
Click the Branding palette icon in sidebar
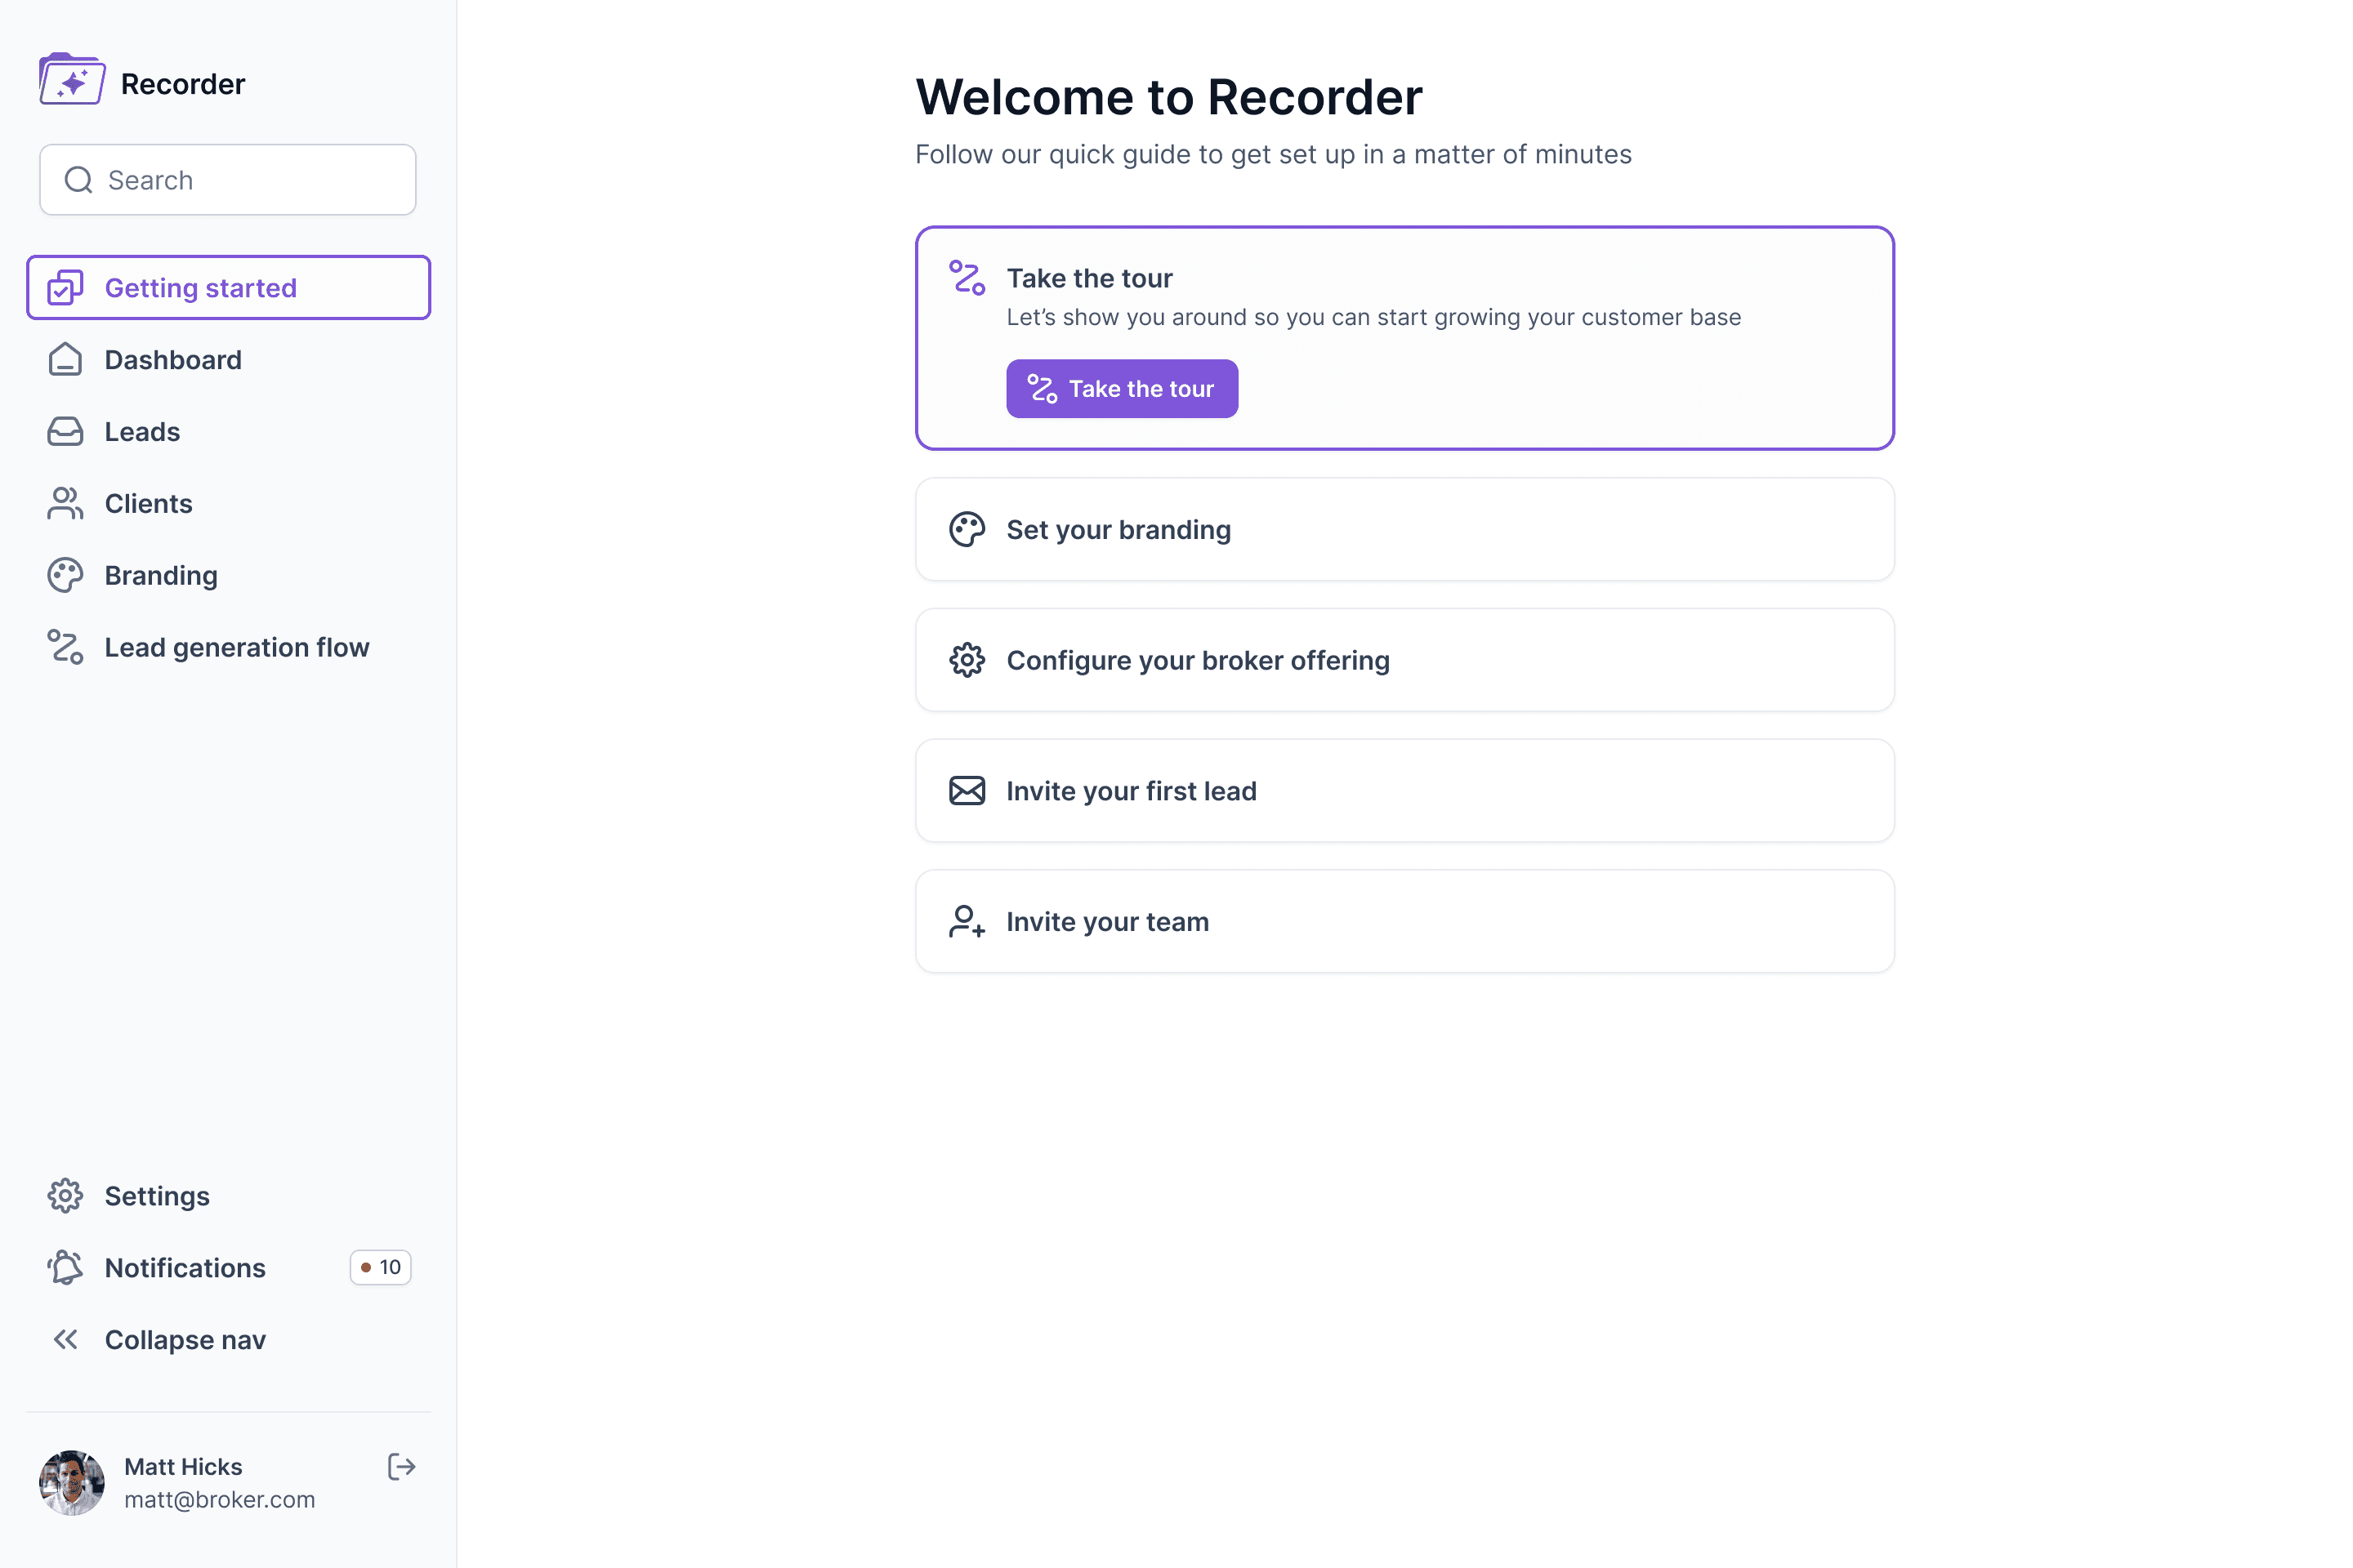(x=65, y=575)
